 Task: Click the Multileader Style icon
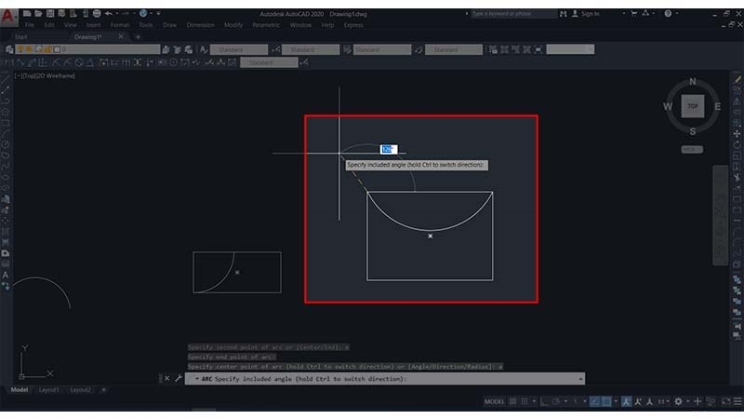(418, 49)
